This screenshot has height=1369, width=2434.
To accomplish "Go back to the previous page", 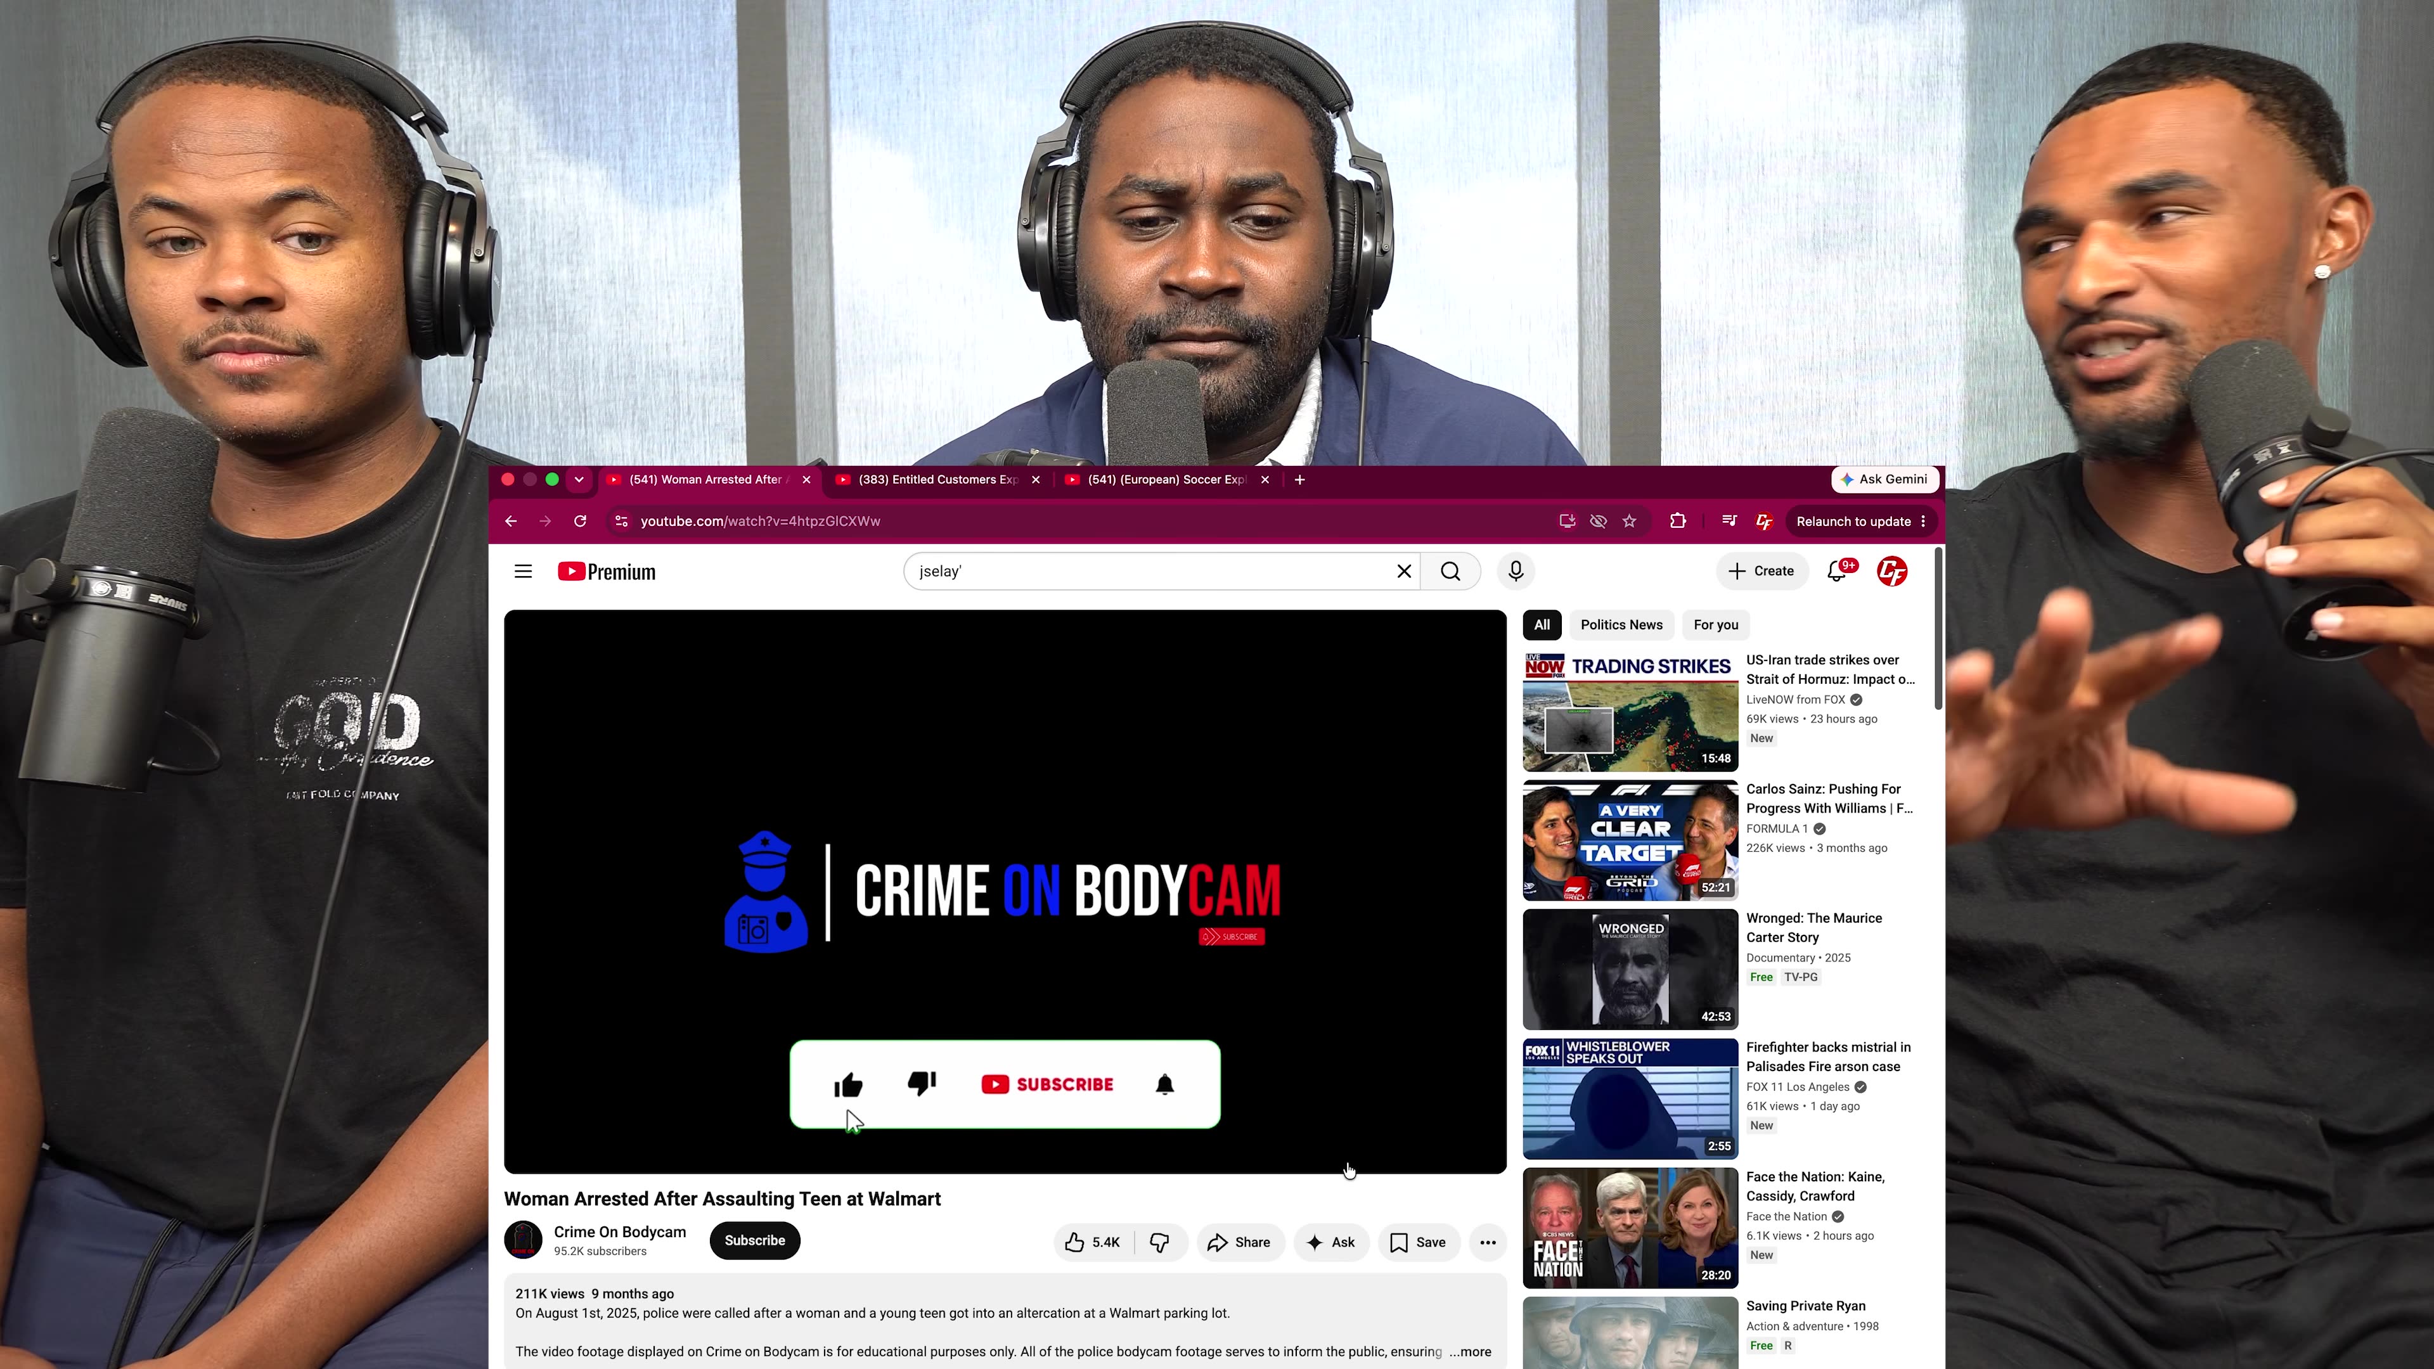I will point(511,522).
